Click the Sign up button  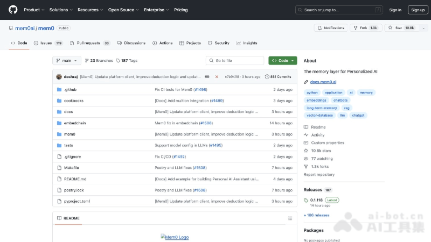418,10
